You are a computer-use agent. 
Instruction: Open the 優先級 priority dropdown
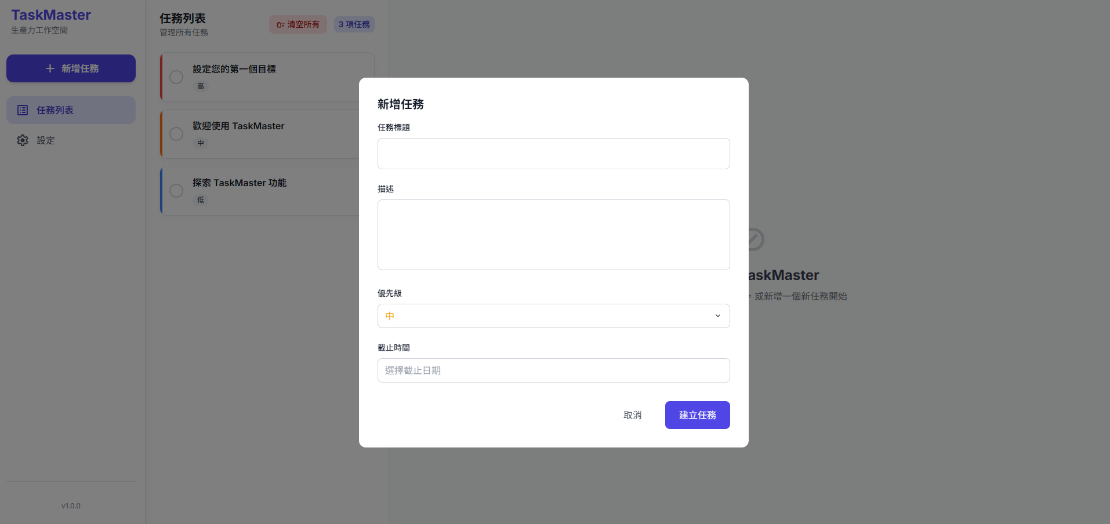click(553, 316)
